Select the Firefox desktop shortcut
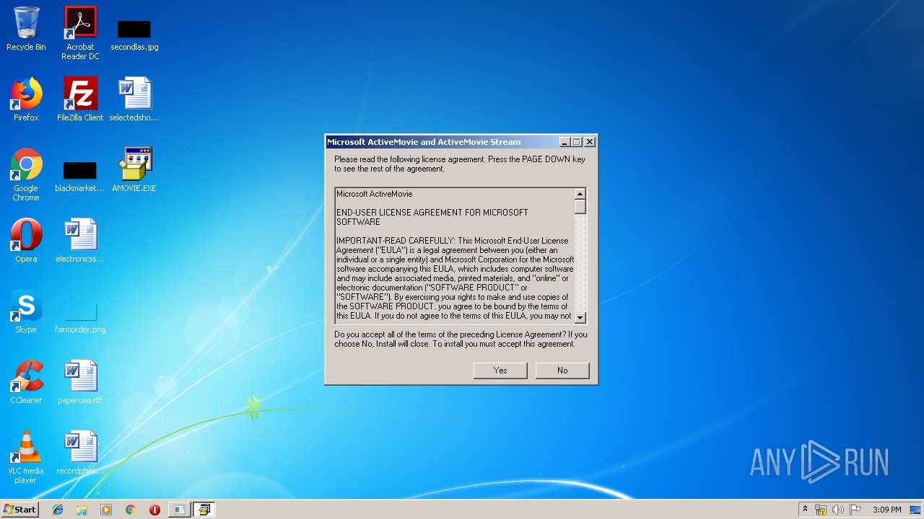 (26, 99)
